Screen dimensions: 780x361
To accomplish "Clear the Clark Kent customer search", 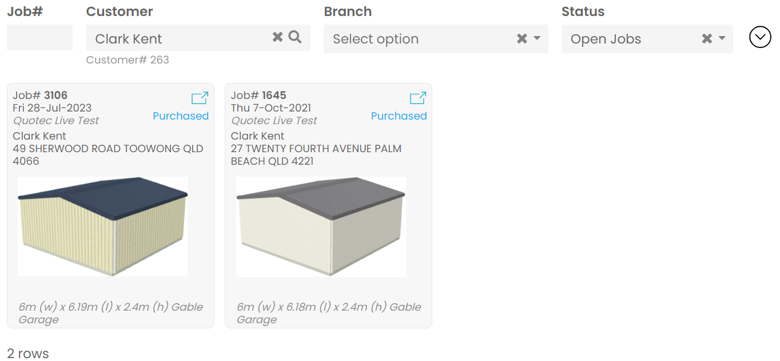I will point(277,38).
